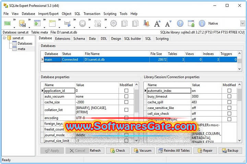The height and width of the screenshot is (164, 247).
Task: Expand toolbar chevron next to database save icon
Action: click(x=29, y=20)
